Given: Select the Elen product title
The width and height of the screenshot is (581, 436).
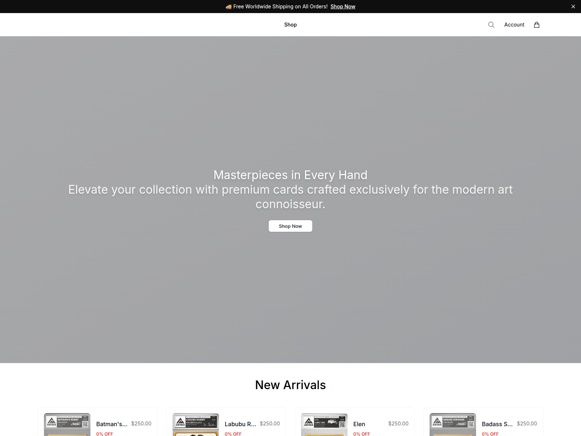Looking at the screenshot, I should click(x=359, y=424).
